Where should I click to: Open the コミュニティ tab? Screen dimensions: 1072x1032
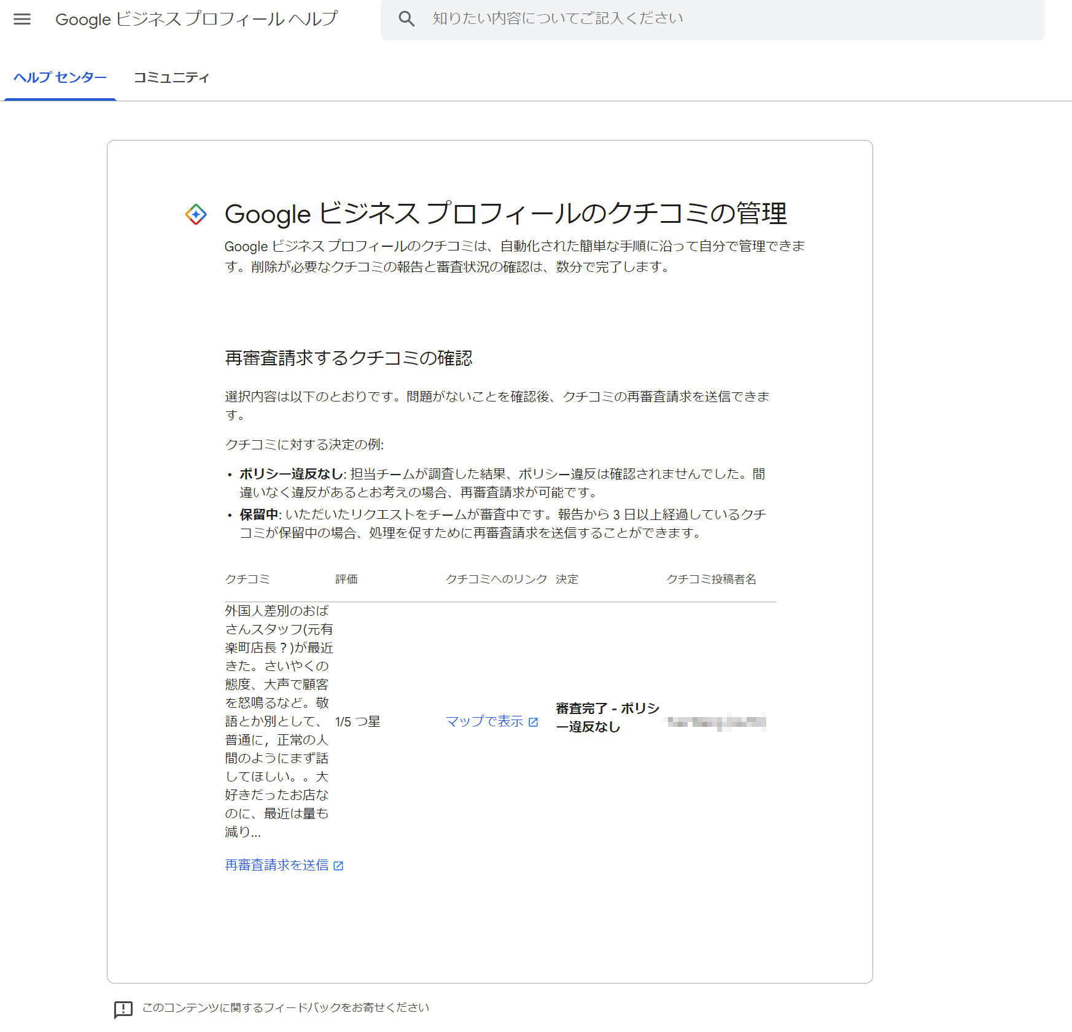[171, 77]
